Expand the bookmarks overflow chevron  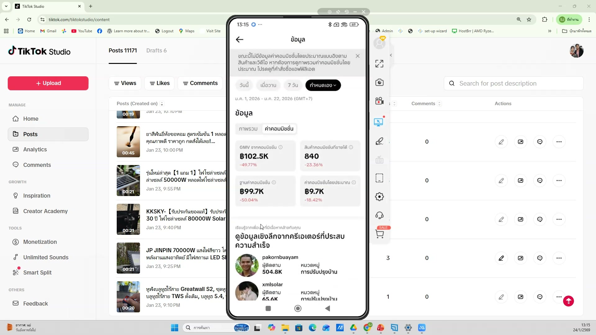click(549, 31)
